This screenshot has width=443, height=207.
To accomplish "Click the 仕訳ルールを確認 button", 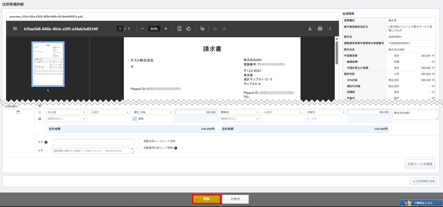I will 420,164.
